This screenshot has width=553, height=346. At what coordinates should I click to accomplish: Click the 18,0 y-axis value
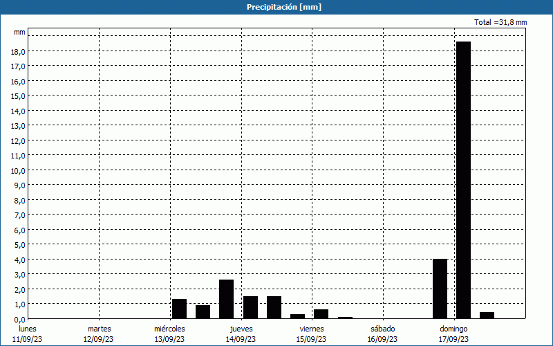[x=18, y=51]
